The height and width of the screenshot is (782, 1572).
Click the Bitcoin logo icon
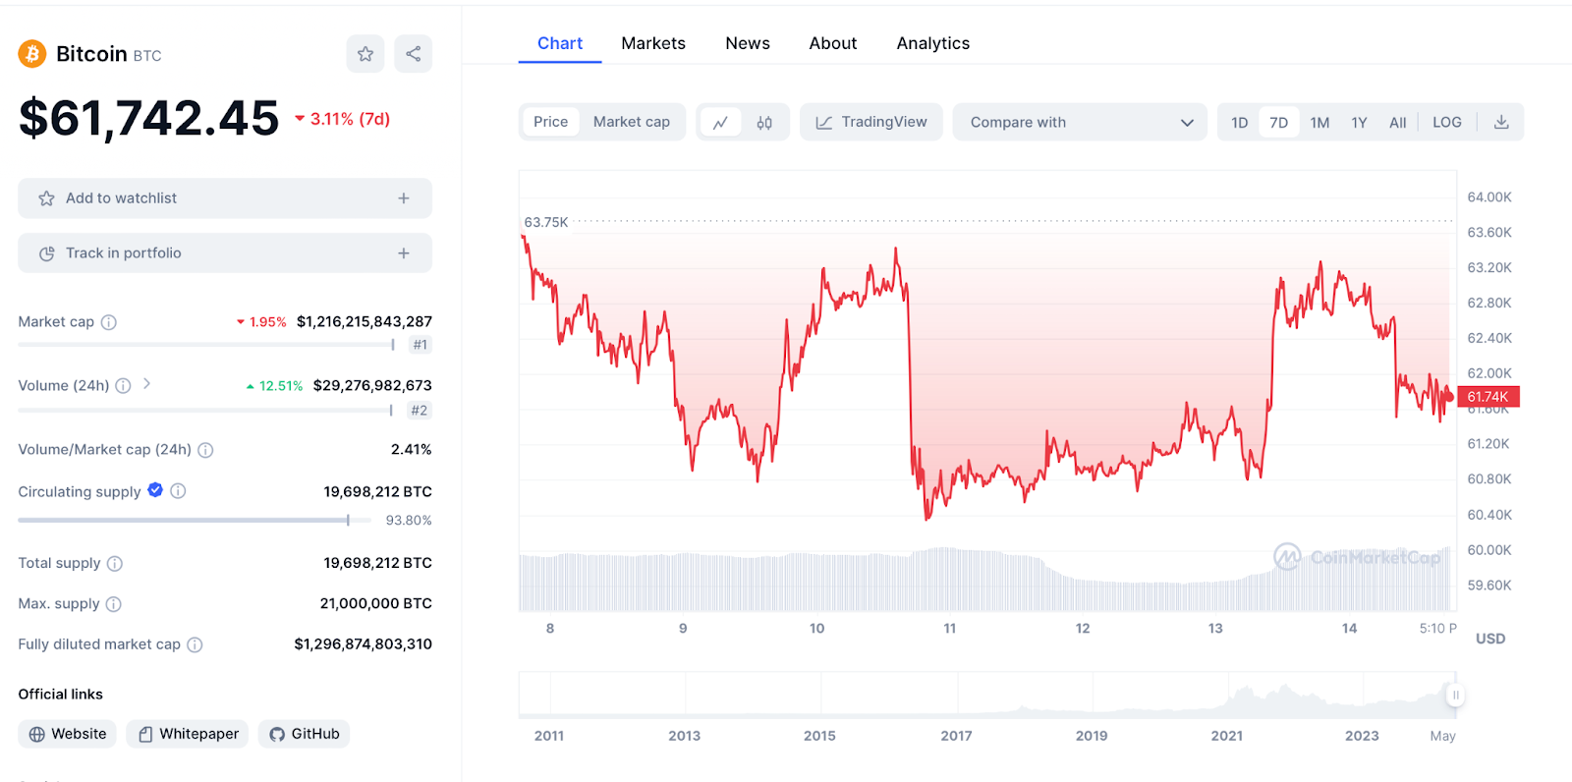32,54
